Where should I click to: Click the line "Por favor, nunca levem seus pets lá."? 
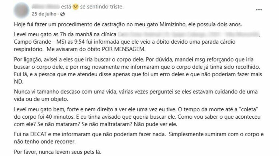coord(58,152)
